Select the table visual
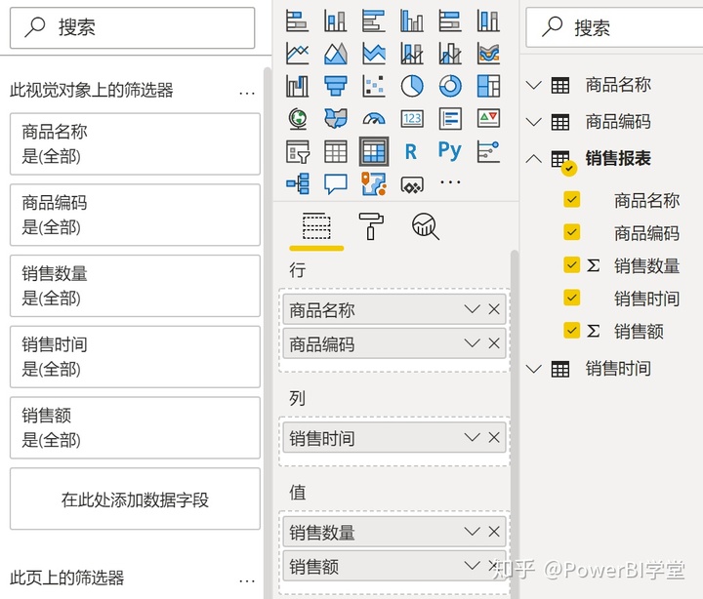 (x=335, y=151)
